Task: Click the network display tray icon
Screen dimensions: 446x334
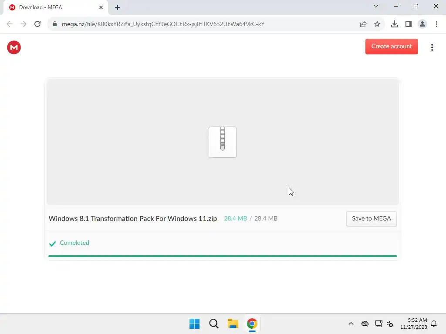Action: [378, 324]
